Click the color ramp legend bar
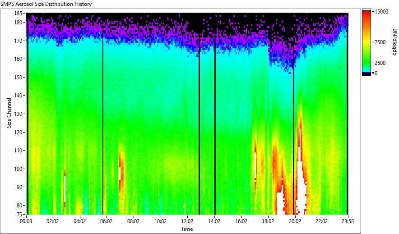 [367, 42]
